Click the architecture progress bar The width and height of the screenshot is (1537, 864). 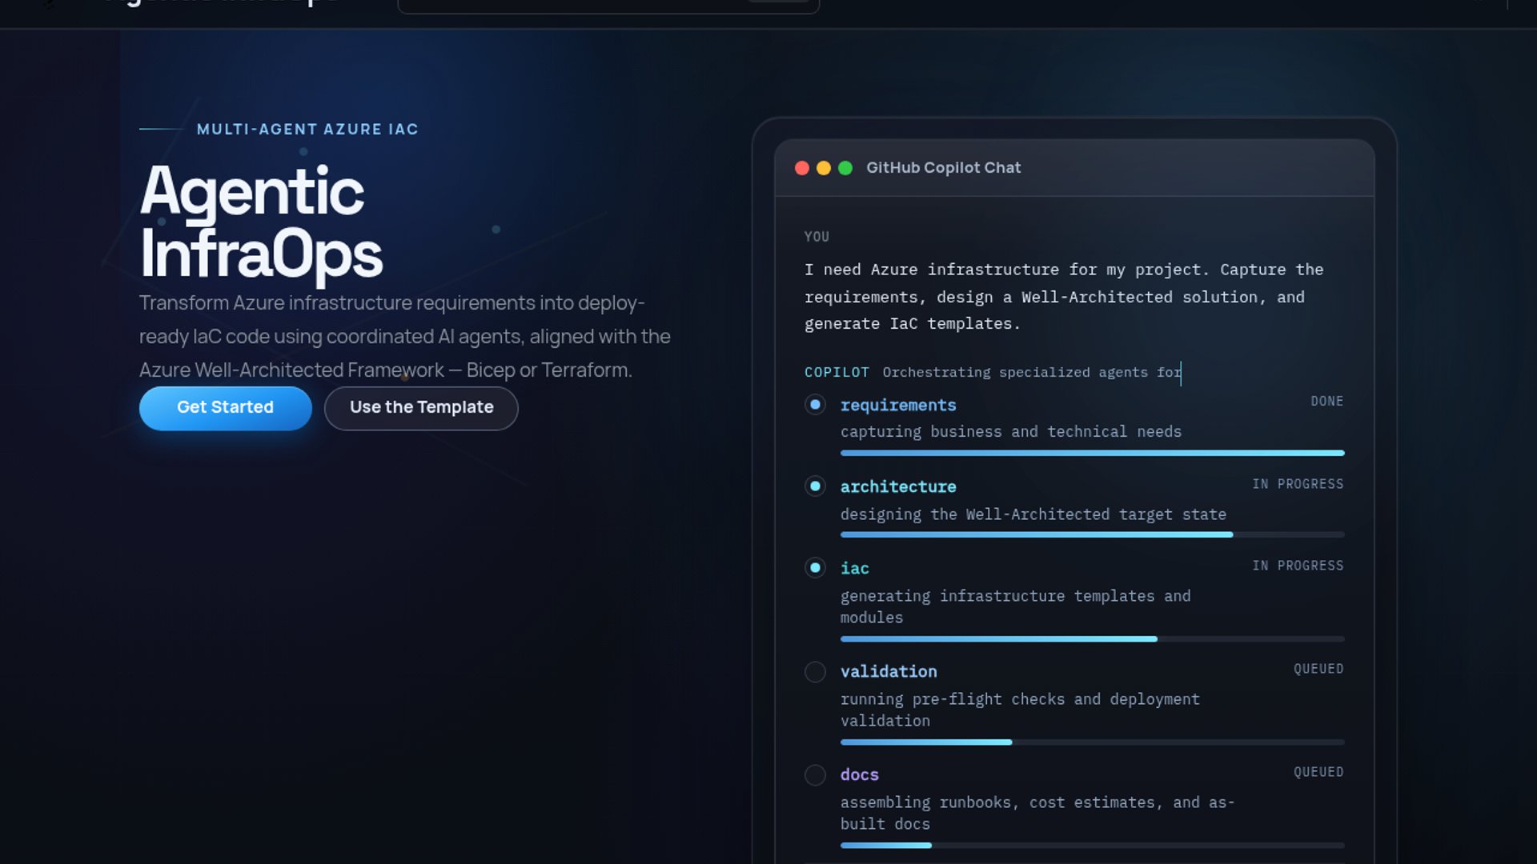point(1092,535)
